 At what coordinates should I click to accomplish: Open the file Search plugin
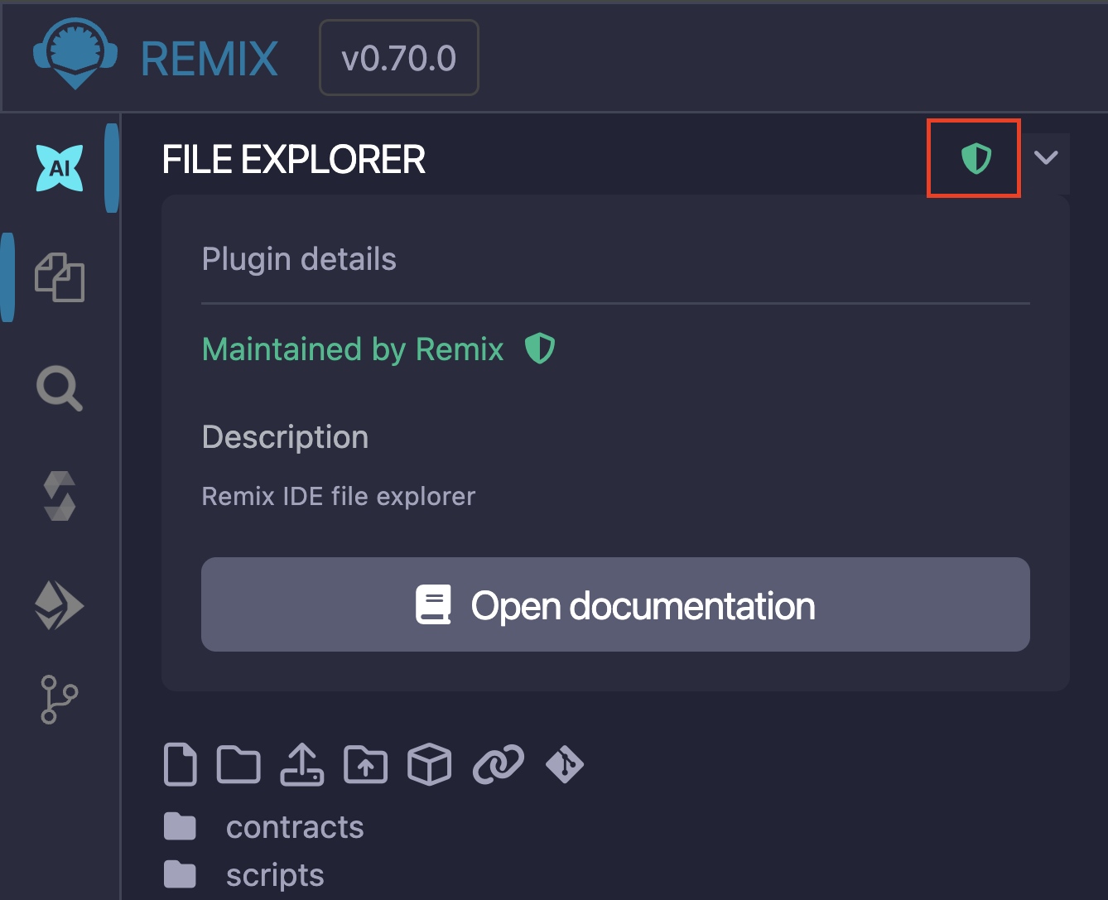60,388
